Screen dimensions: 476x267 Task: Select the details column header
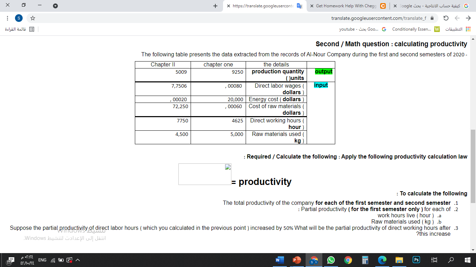tap(276, 65)
